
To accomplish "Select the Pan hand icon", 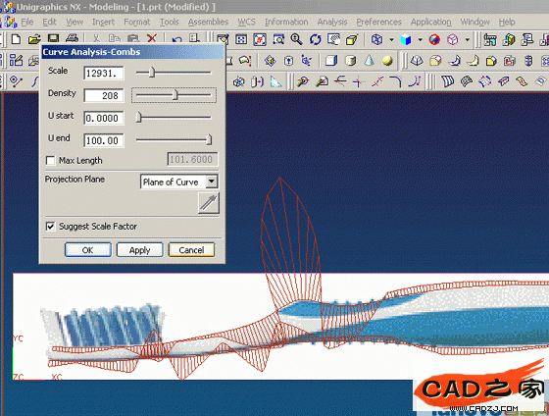I will [333, 39].
